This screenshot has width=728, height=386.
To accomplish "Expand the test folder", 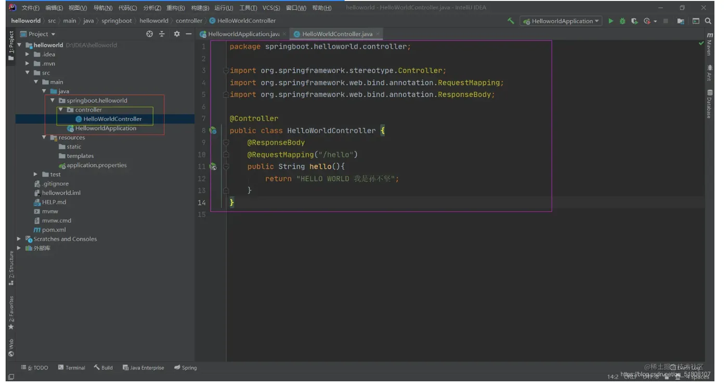I will [35, 175].
